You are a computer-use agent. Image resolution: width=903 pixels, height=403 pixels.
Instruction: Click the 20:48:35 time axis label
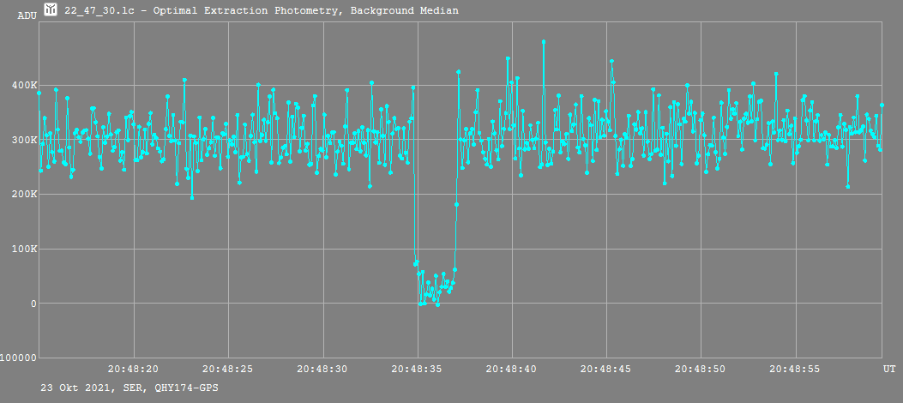pyautogui.click(x=417, y=368)
